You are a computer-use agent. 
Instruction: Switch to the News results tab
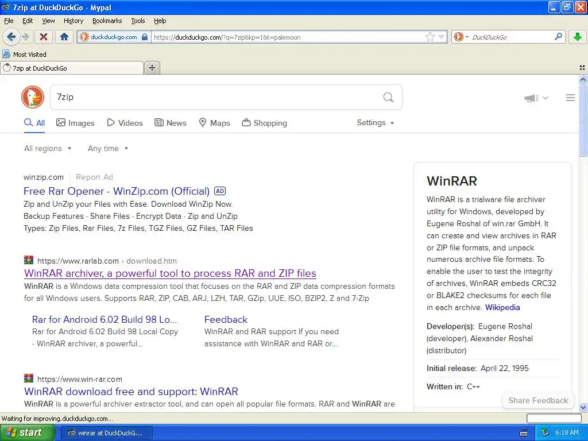171,123
